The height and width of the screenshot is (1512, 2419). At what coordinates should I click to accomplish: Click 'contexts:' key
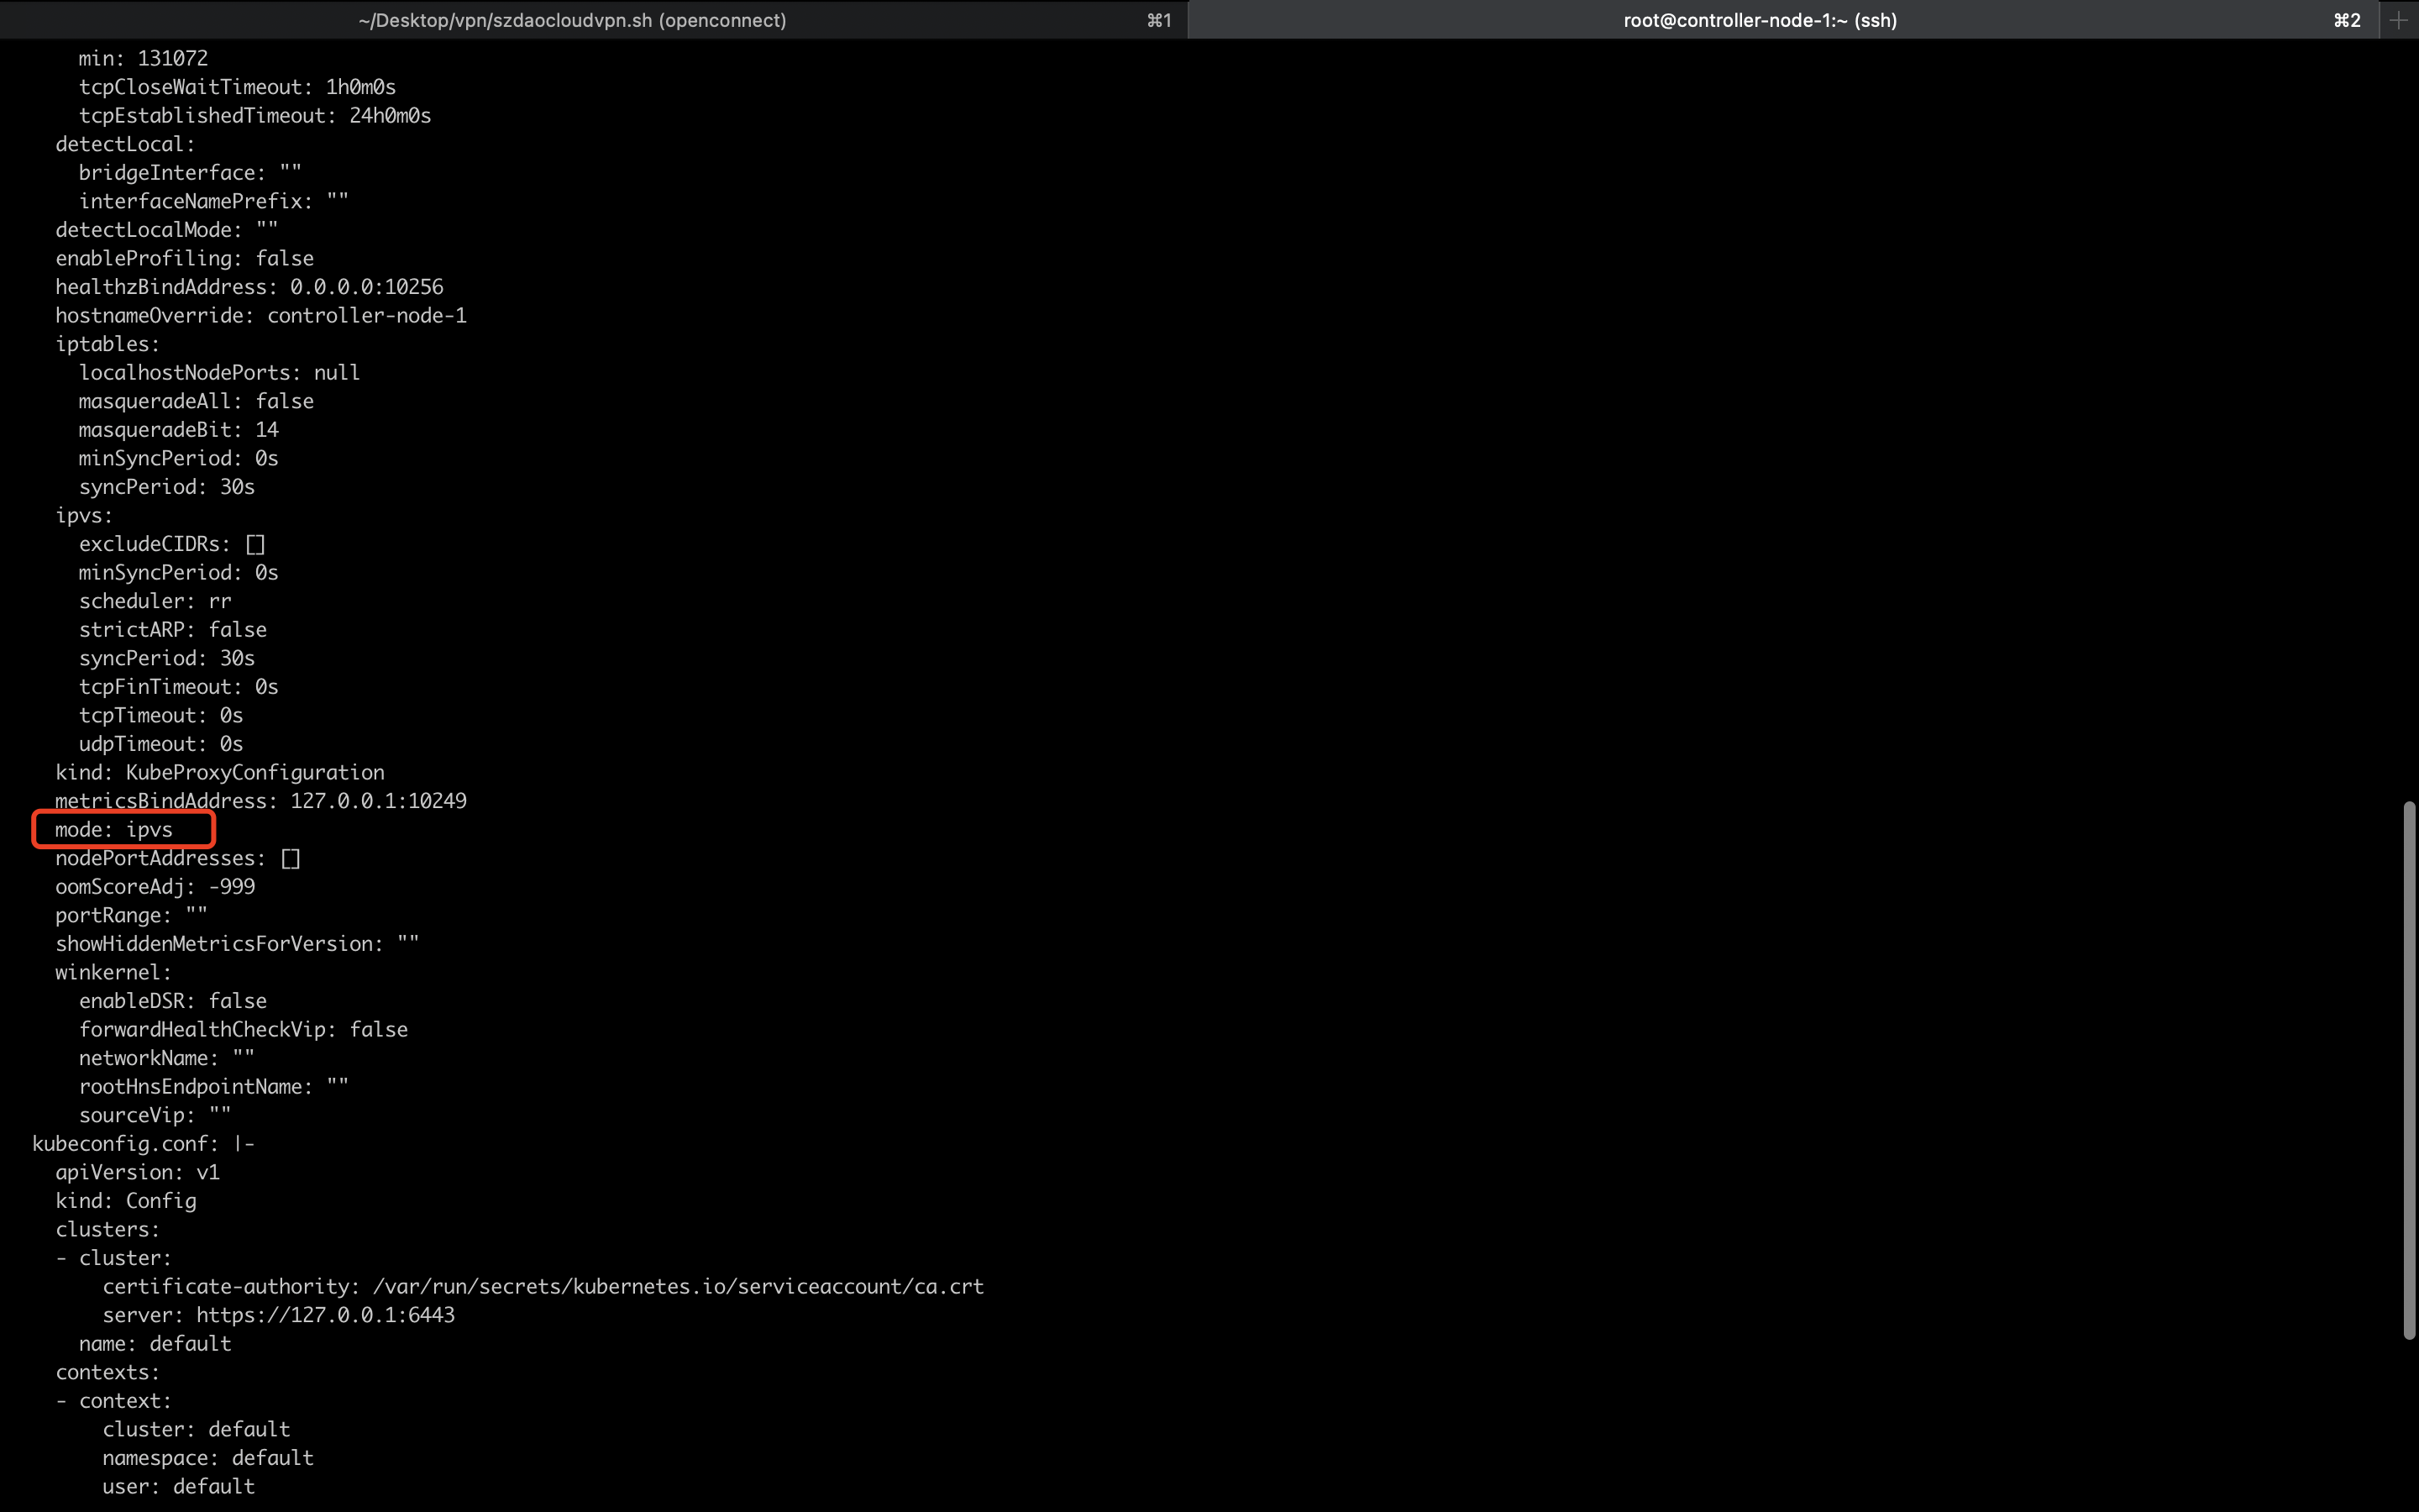107,1372
